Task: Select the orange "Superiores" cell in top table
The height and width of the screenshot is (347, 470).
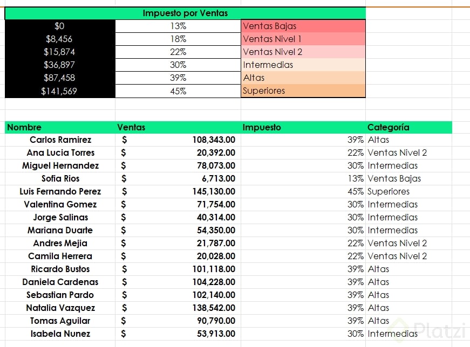Action: [303, 91]
